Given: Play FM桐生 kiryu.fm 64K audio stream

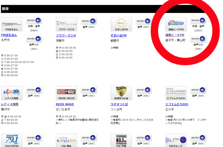Looking at the screenshot, I should point(88,138).
